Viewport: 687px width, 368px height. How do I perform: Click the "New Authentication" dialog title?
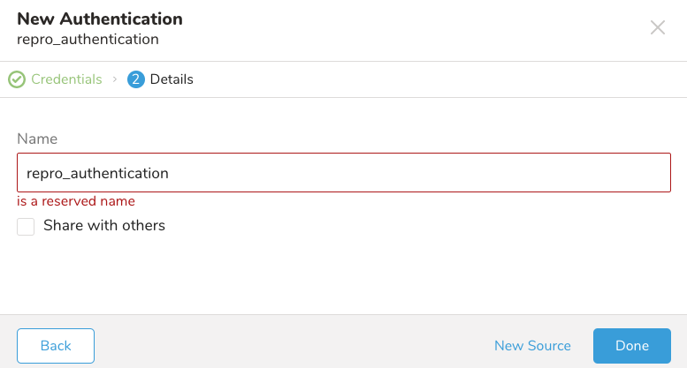[100, 19]
